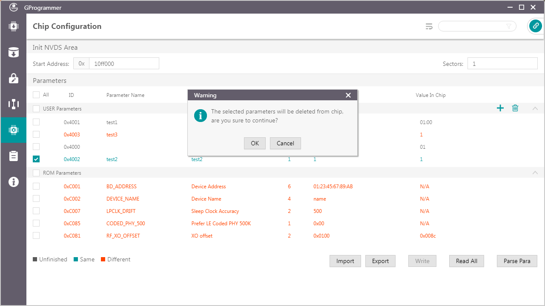Click the connection link icon at top right

tap(535, 26)
